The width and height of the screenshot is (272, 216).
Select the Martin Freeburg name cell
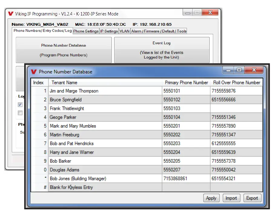pos(105,135)
